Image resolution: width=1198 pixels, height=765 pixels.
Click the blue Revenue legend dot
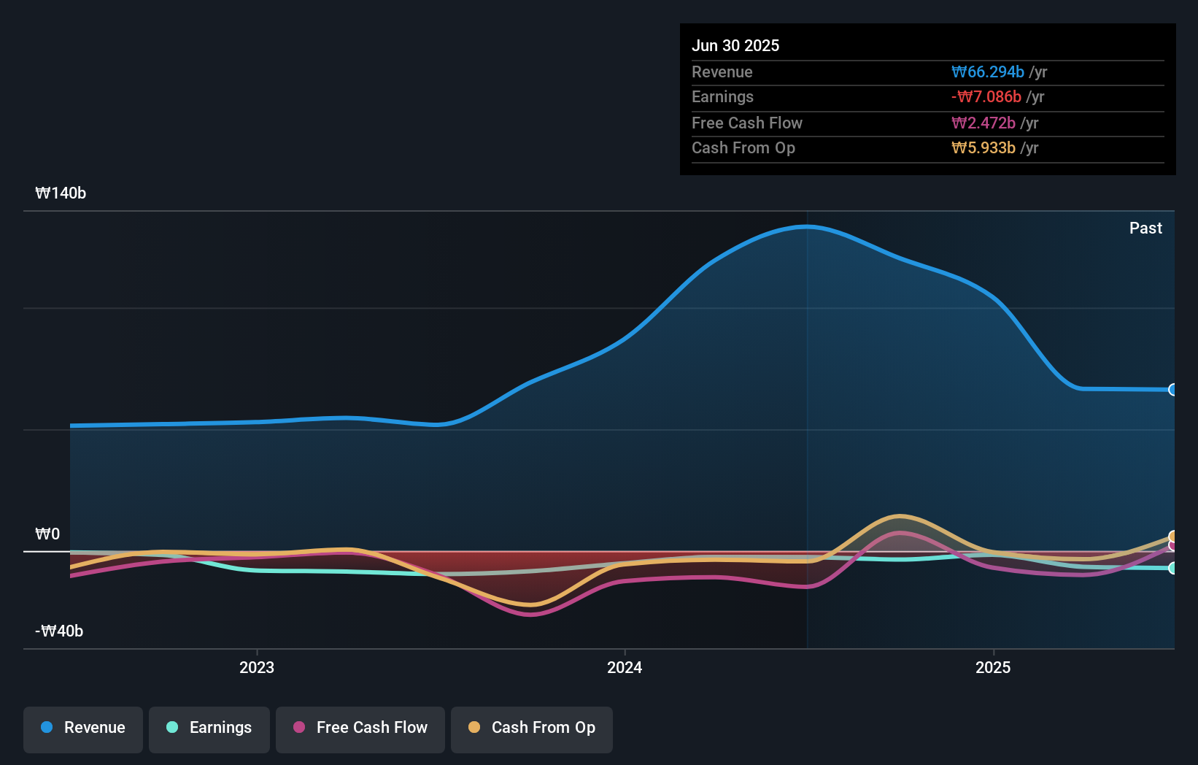tap(47, 727)
